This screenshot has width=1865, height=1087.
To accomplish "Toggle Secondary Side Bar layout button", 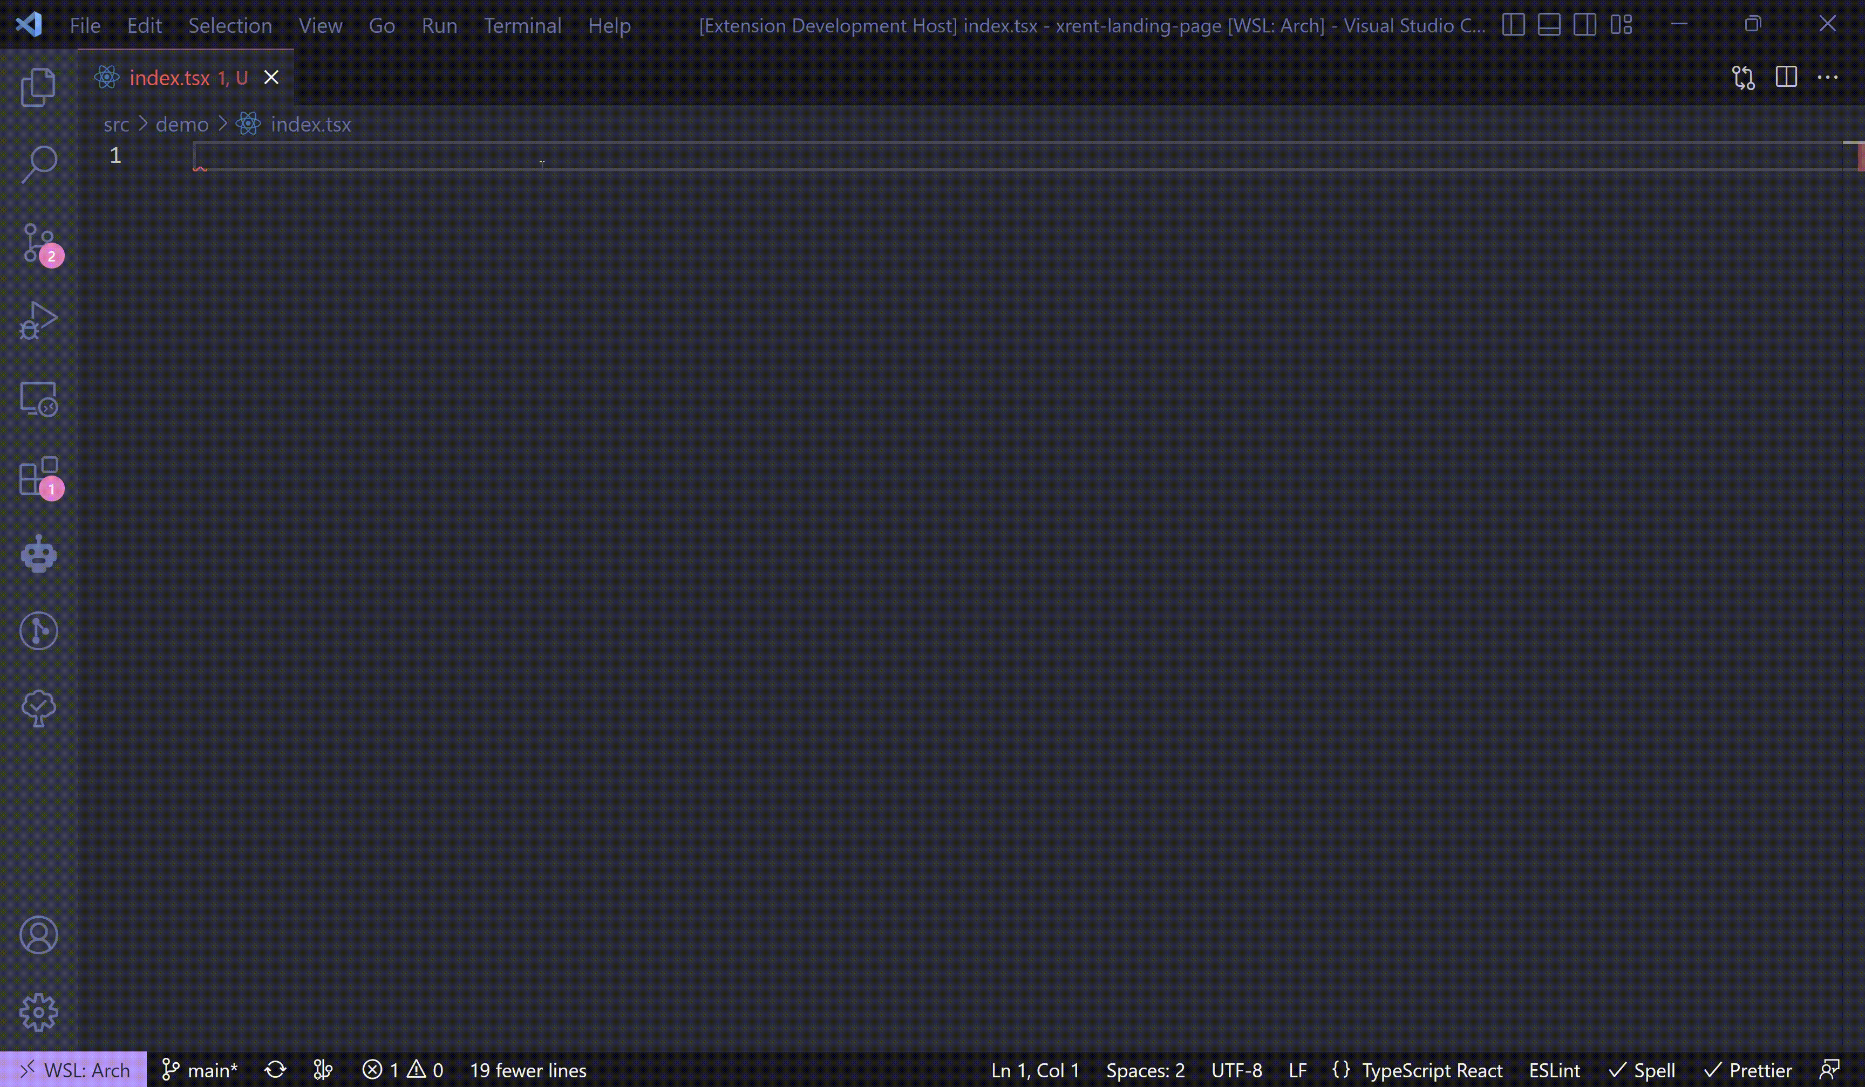I will [x=1584, y=25].
